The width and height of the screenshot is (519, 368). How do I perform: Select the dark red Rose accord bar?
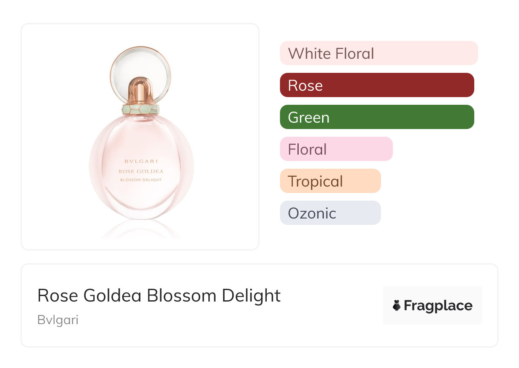tap(377, 85)
